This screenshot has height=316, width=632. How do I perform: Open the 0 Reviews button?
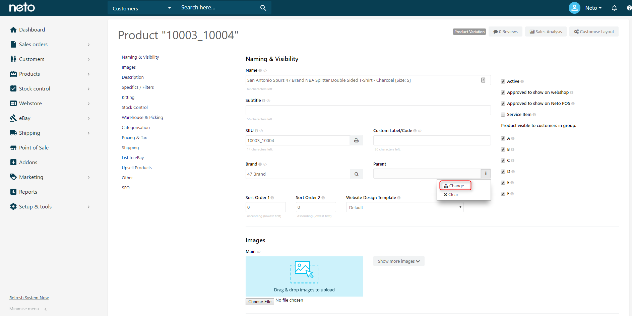(505, 31)
